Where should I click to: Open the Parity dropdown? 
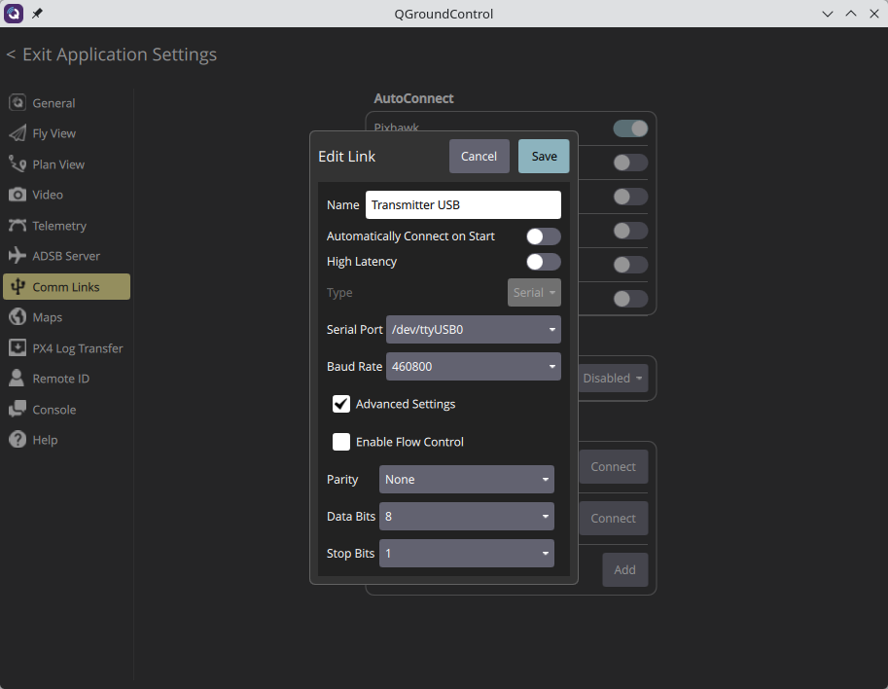[466, 480]
